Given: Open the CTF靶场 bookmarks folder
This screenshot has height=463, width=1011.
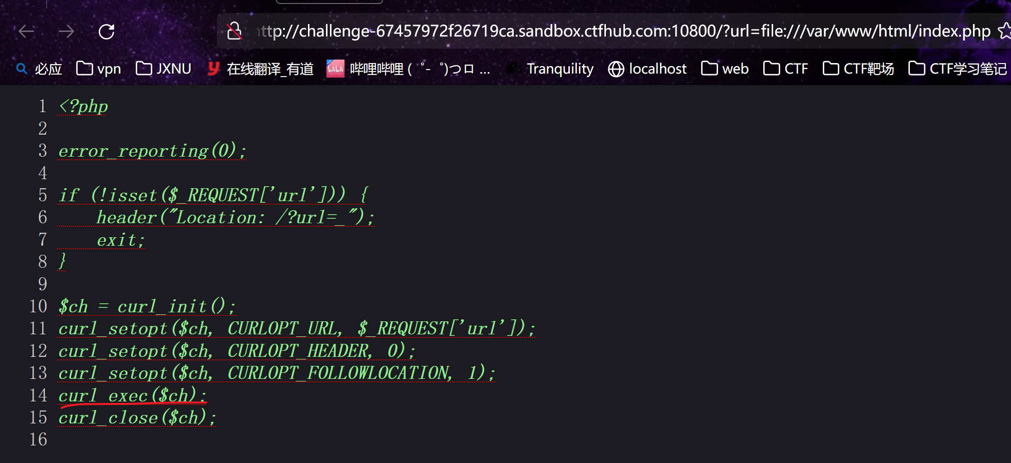Looking at the screenshot, I should (858, 69).
